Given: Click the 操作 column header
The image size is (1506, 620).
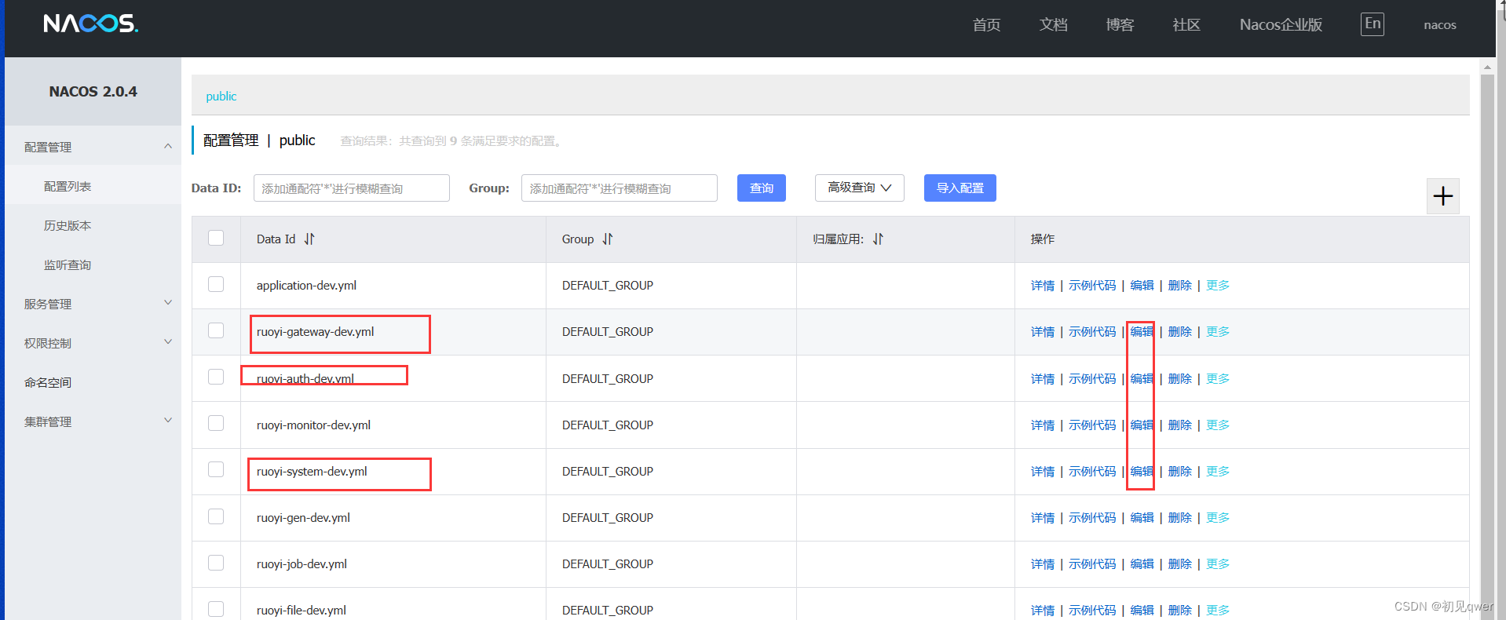Looking at the screenshot, I should (x=1241, y=239).
